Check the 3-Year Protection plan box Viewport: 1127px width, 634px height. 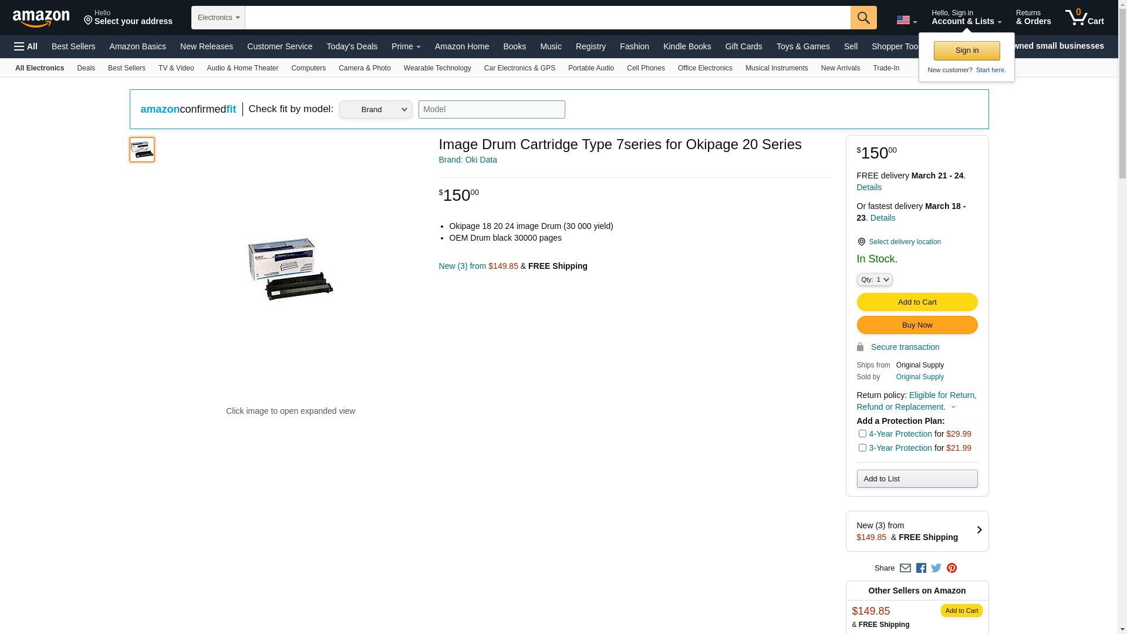(x=862, y=448)
